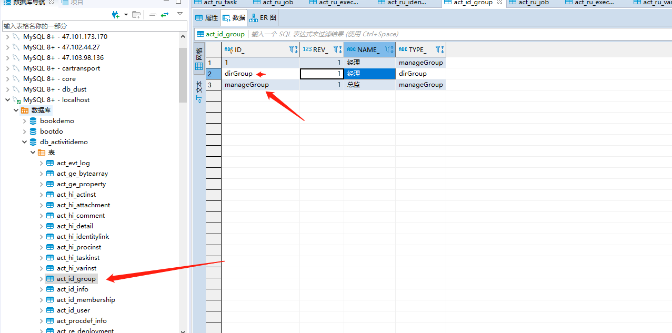Open the navigator view menu triangle

[180, 13]
